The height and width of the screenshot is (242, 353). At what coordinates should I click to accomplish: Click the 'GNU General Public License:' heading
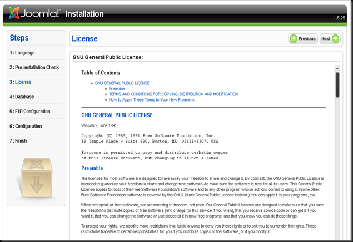click(108, 57)
